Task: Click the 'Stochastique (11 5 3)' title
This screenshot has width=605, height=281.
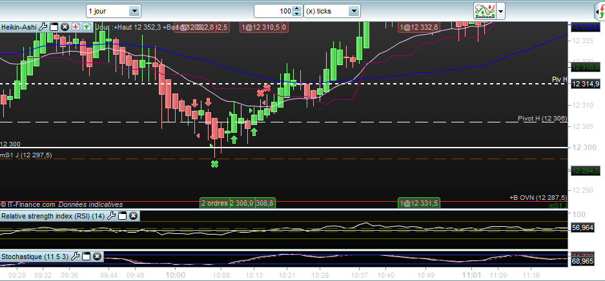Action: pos(35,257)
